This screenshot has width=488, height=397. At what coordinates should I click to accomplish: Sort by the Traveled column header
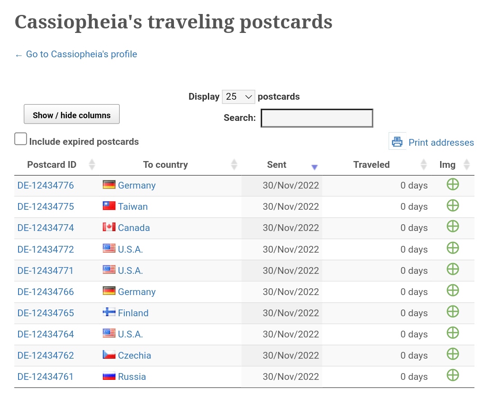371,165
